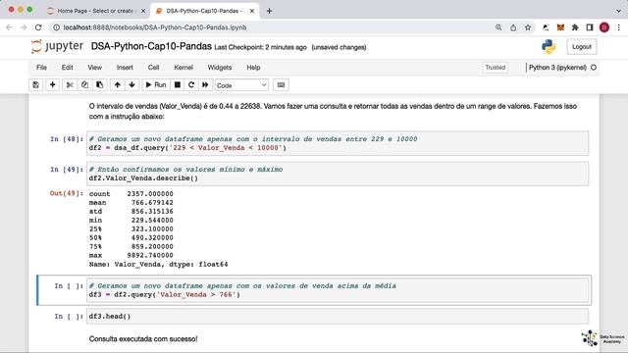This screenshot has width=628, height=353.
Task: Click the Logout button
Action: 582,47
